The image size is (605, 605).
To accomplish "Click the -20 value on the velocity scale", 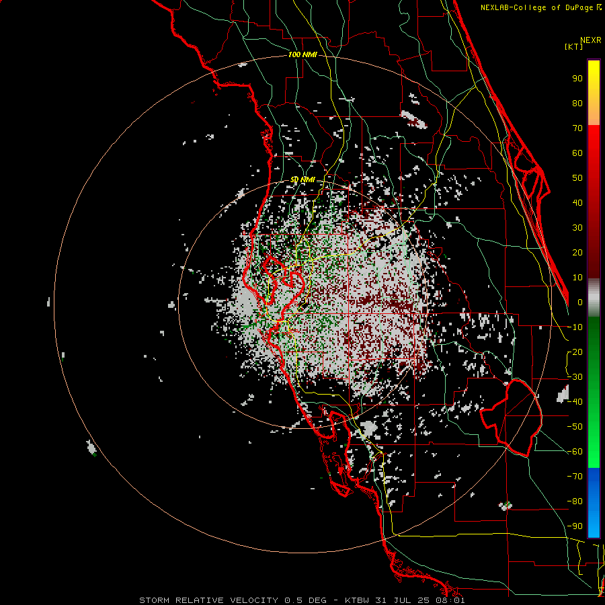I will pos(575,352).
